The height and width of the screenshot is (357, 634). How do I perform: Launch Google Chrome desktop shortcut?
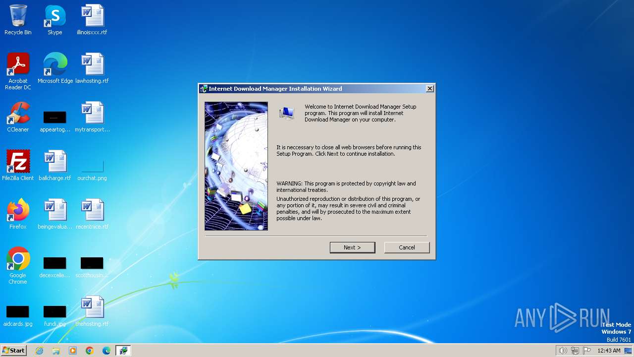18,266
